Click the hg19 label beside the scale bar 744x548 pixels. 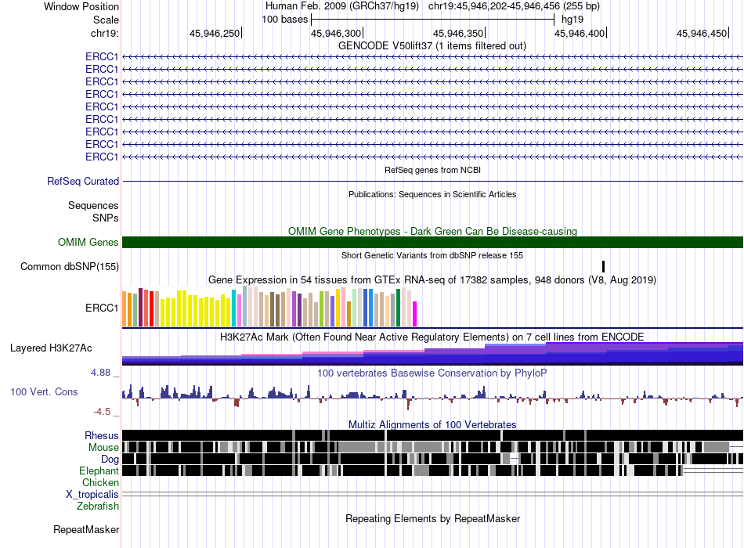pos(572,20)
